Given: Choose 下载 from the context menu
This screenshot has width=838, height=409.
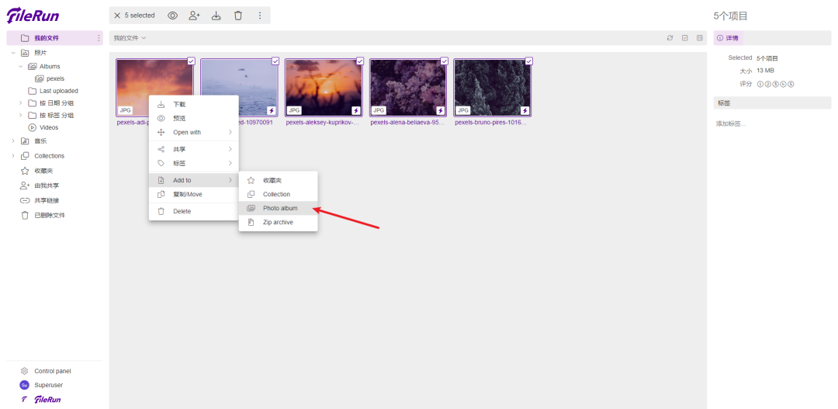Looking at the screenshot, I should click(x=193, y=104).
